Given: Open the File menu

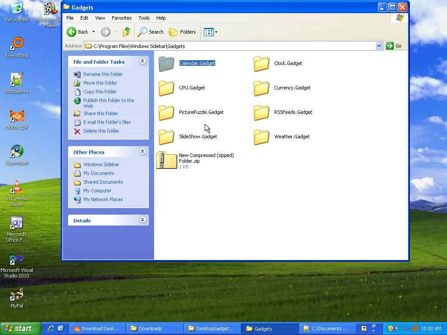Looking at the screenshot, I should click(70, 18).
